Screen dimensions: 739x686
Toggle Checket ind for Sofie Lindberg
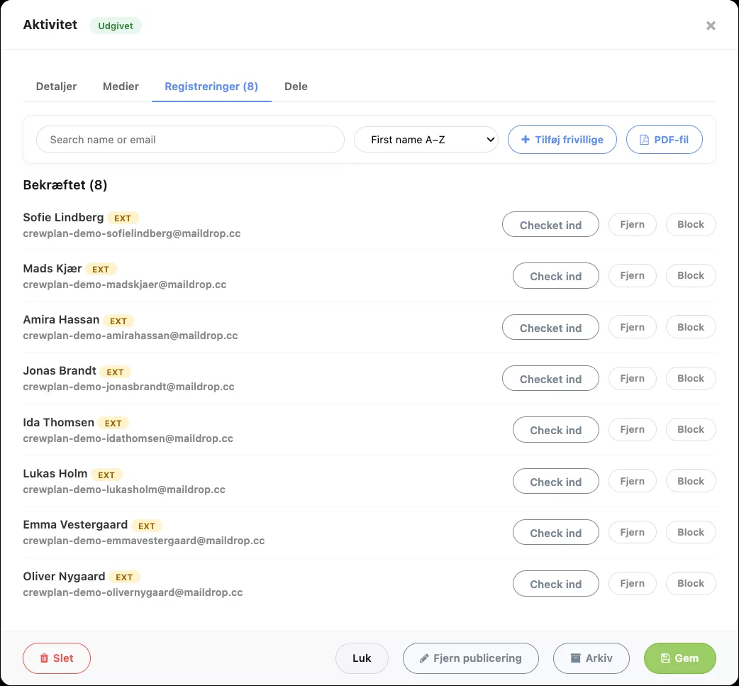[550, 224]
